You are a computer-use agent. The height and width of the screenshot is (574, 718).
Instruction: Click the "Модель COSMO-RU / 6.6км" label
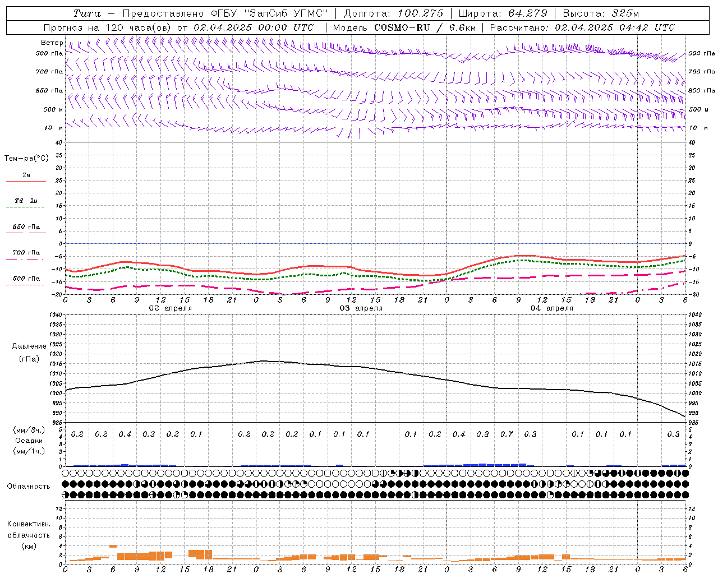pyautogui.click(x=404, y=27)
